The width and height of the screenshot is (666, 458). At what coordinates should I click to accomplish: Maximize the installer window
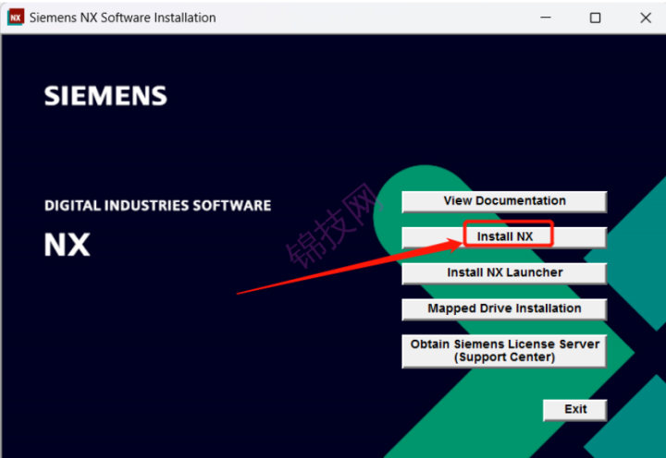[595, 18]
